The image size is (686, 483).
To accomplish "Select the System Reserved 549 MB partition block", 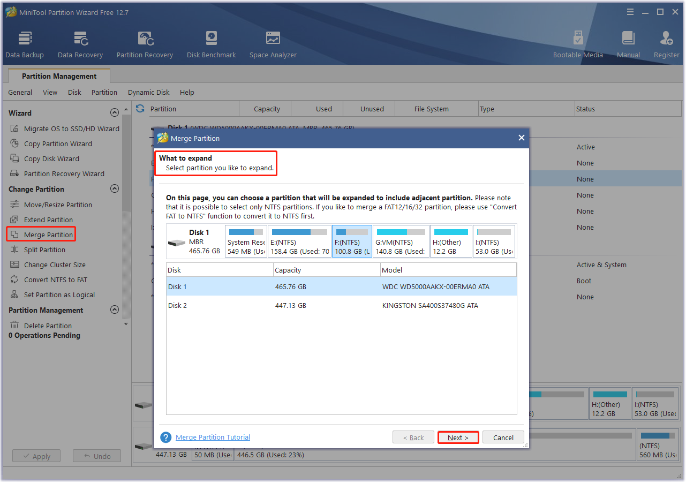I will coord(246,241).
